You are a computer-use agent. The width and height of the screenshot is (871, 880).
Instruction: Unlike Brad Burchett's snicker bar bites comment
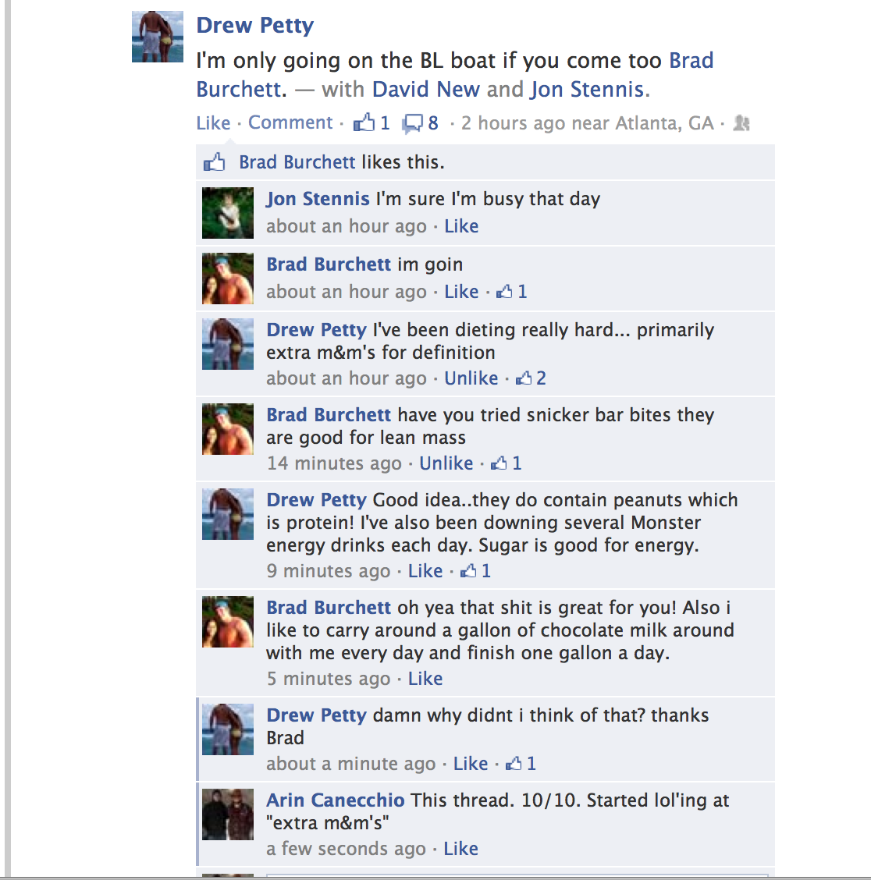coord(446,463)
